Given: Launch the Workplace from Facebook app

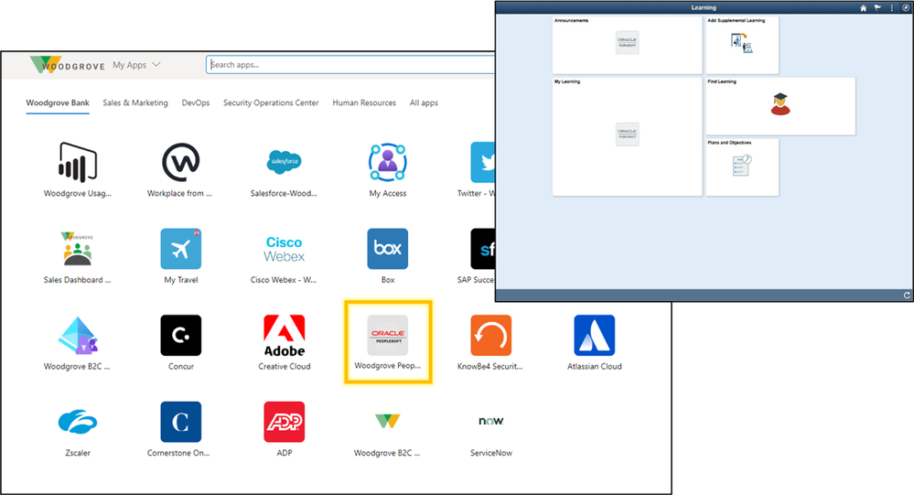Looking at the screenshot, I should pyautogui.click(x=180, y=169).
